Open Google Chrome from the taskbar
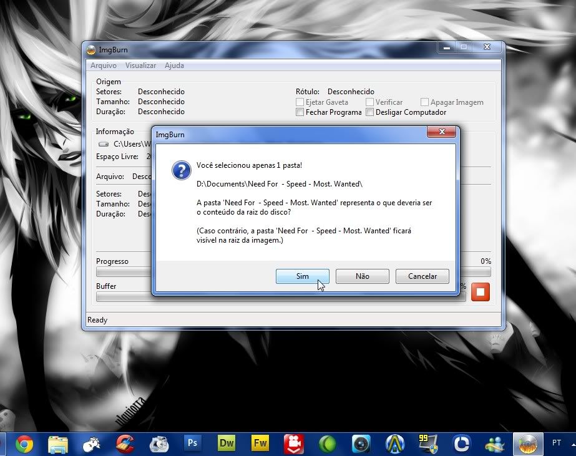This screenshot has width=576, height=456. tap(24, 444)
